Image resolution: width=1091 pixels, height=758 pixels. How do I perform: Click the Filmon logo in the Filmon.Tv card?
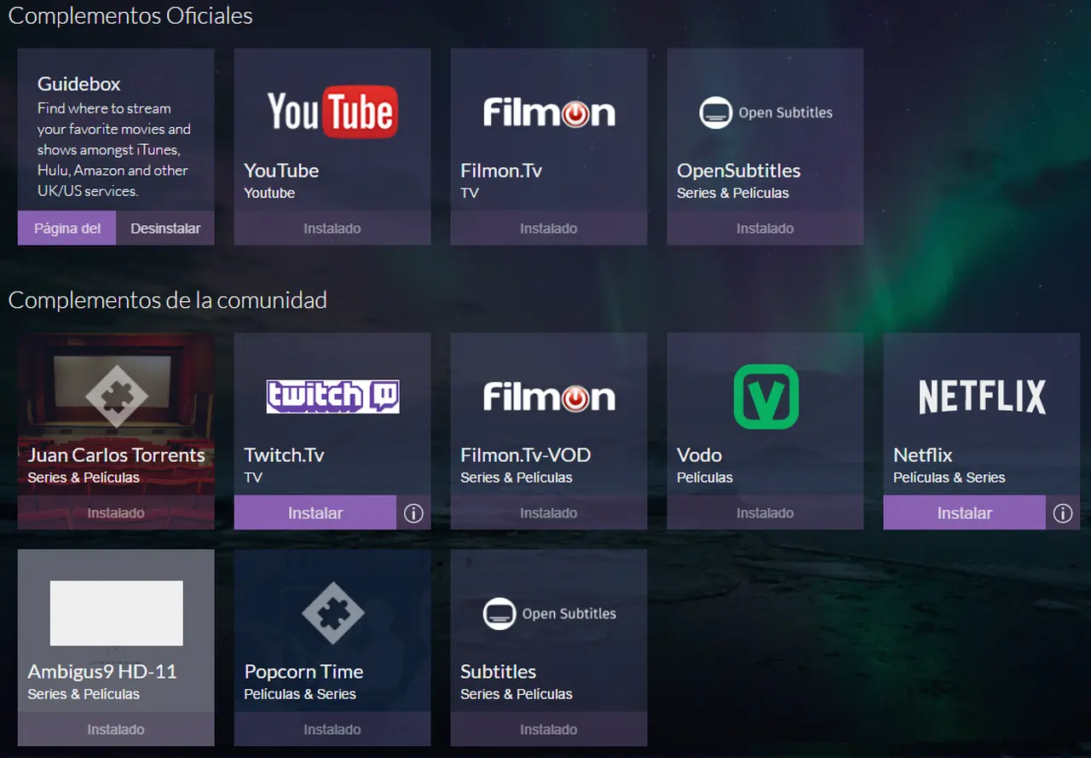click(x=549, y=113)
